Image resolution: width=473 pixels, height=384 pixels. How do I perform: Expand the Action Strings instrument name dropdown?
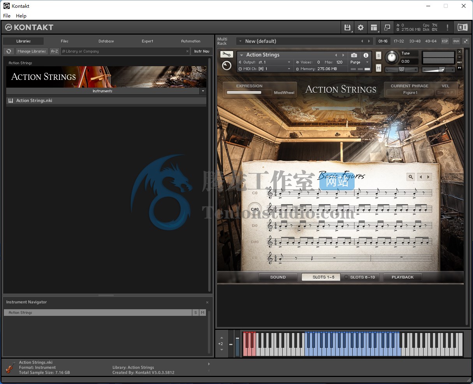tap(241, 55)
